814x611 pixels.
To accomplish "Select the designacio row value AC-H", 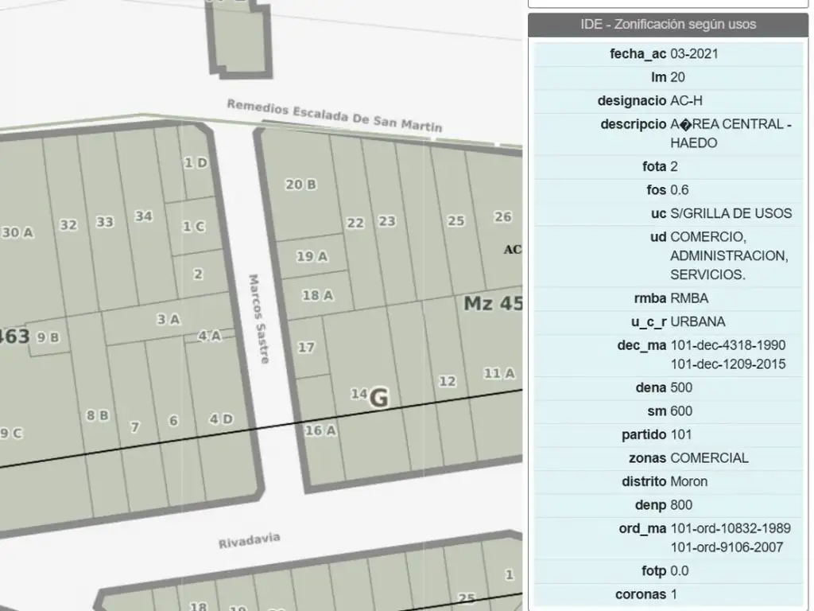I will (687, 101).
